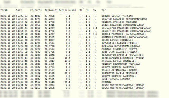The height and width of the screenshot is (98, 169).
Task: Click time value '15:05:33'
Action: [x=22, y=28]
